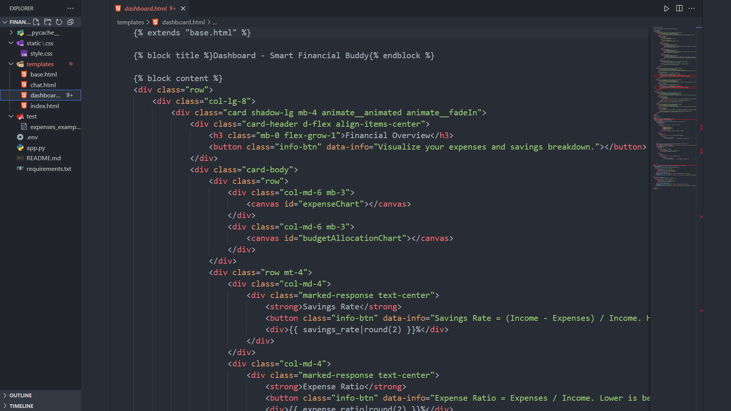Expand the OUTLINE section
731x411 pixels.
coord(21,395)
